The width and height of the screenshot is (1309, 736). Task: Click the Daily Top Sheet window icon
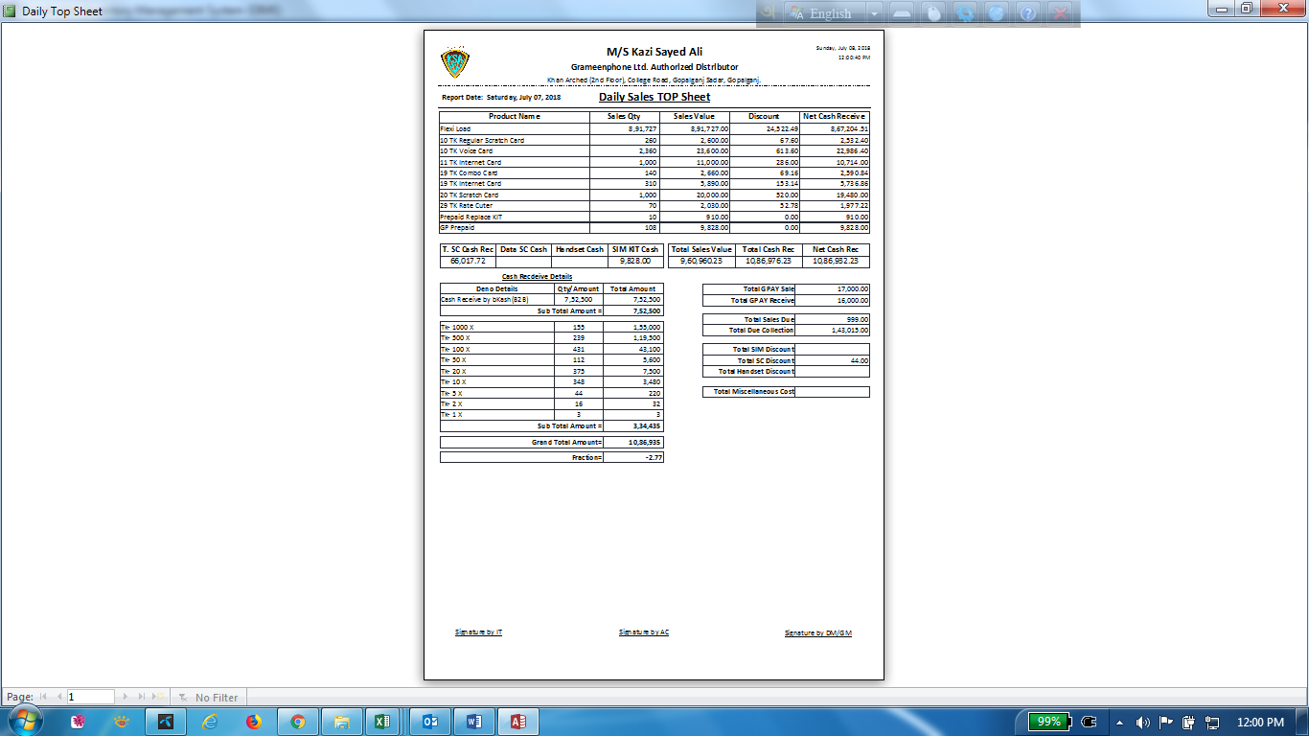click(10, 11)
